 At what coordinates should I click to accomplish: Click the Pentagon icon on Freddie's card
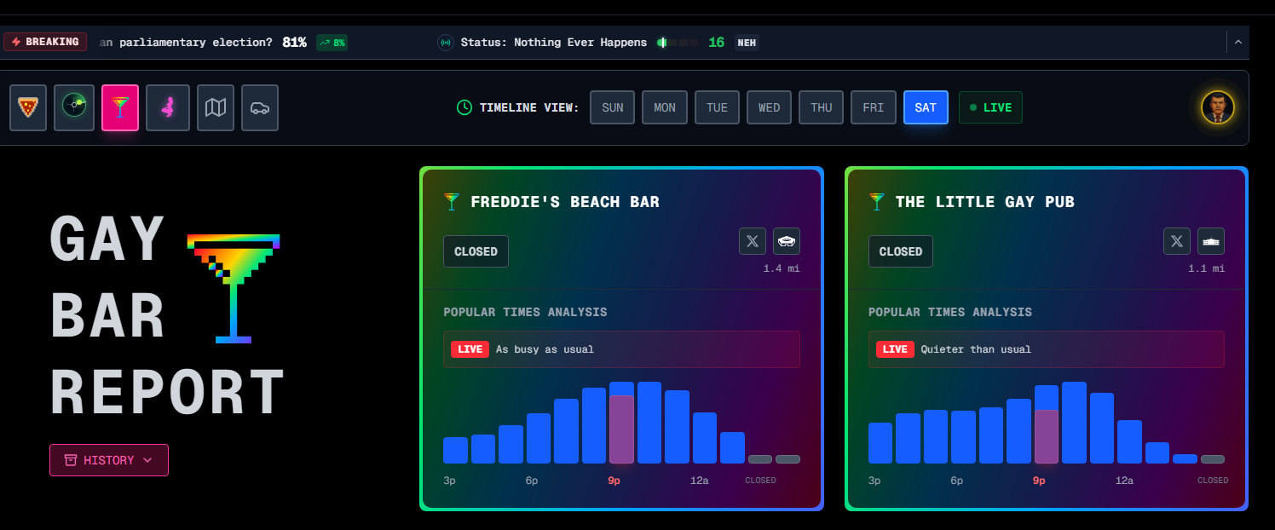[787, 241]
